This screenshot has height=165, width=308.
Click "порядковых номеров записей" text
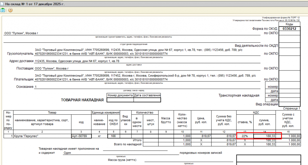click(x=201, y=153)
